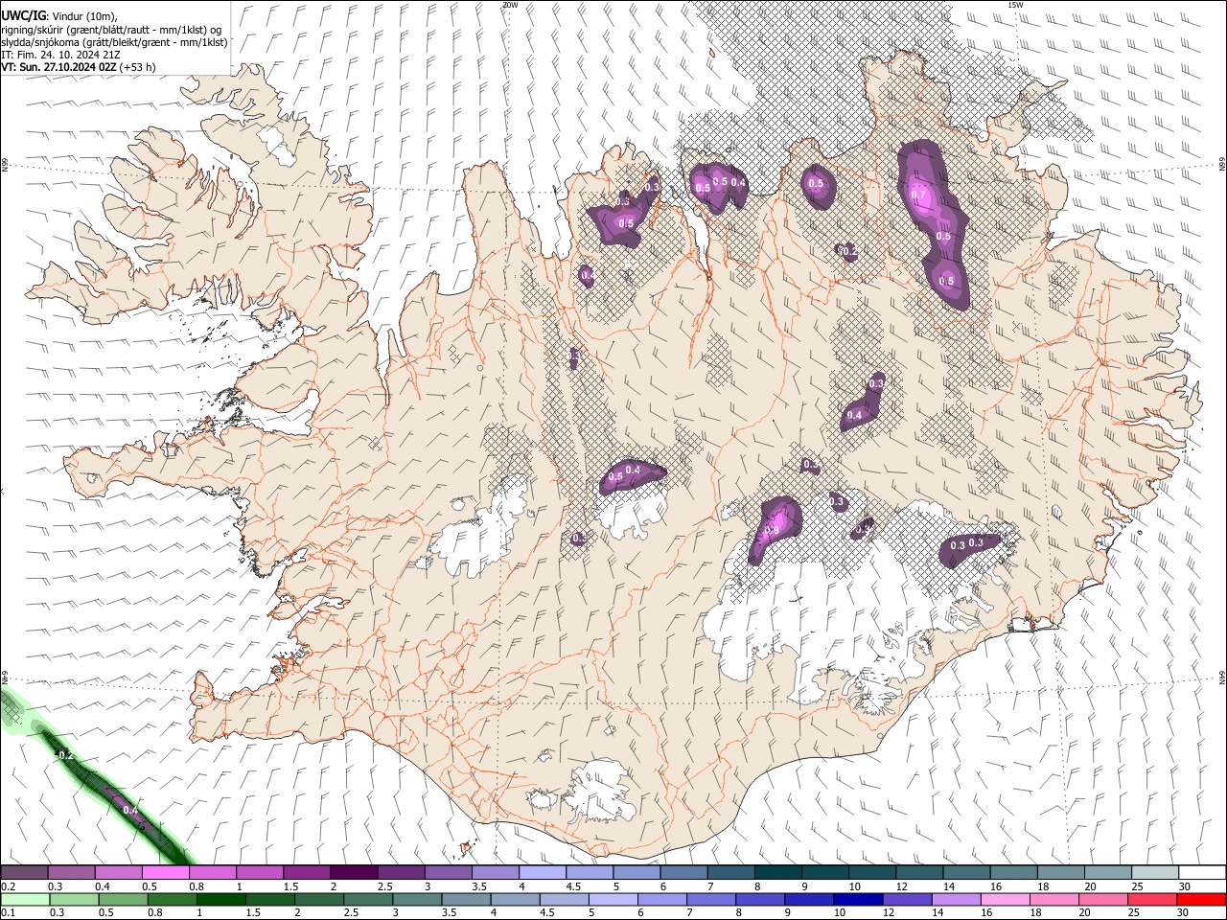Click the 20W longitude label
Screen dimensions: 1227x920
click(510, 5)
